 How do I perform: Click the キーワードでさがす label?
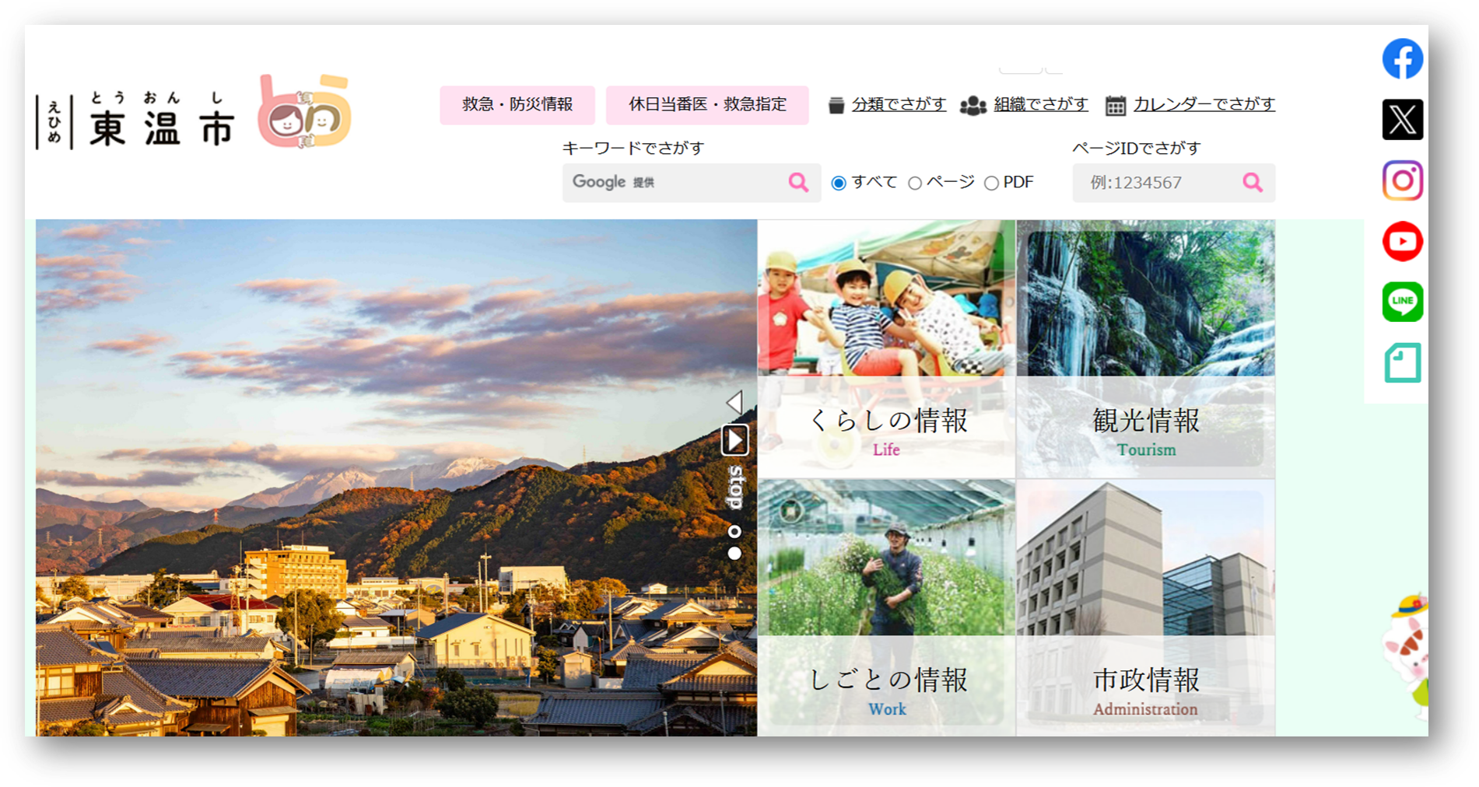633,148
